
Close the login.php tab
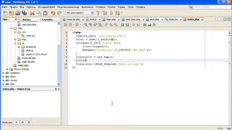(x=119, y=19)
